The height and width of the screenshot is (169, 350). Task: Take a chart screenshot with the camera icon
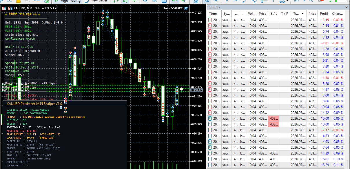pos(196,1)
